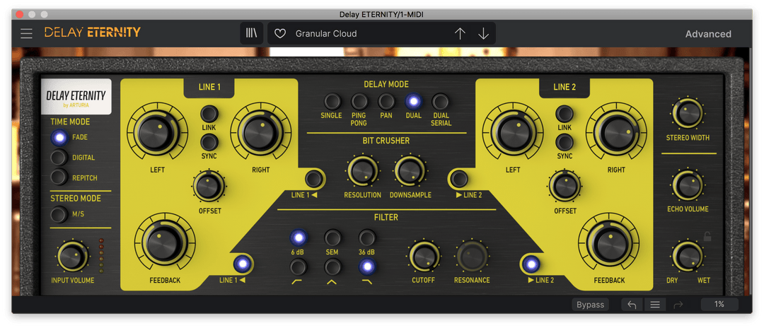
Task: Click the filter RESONANCE knob
Action: click(472, 257)
